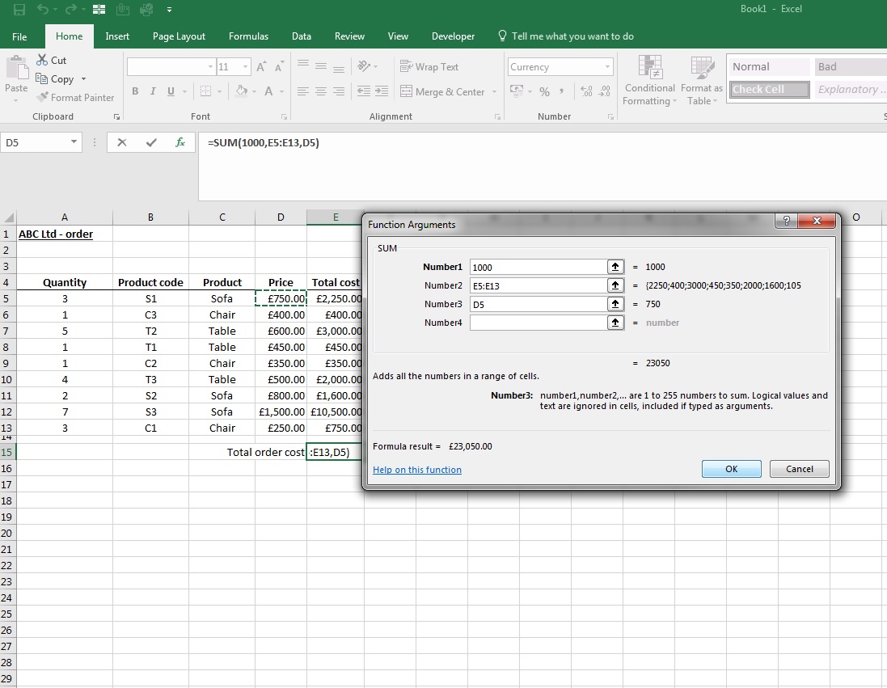Click the Undo arrow icon
Viewport: 887px width, 688px height.
coord(43,9)
